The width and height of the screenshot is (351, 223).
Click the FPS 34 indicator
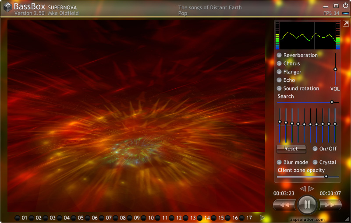tap(331, 13)
